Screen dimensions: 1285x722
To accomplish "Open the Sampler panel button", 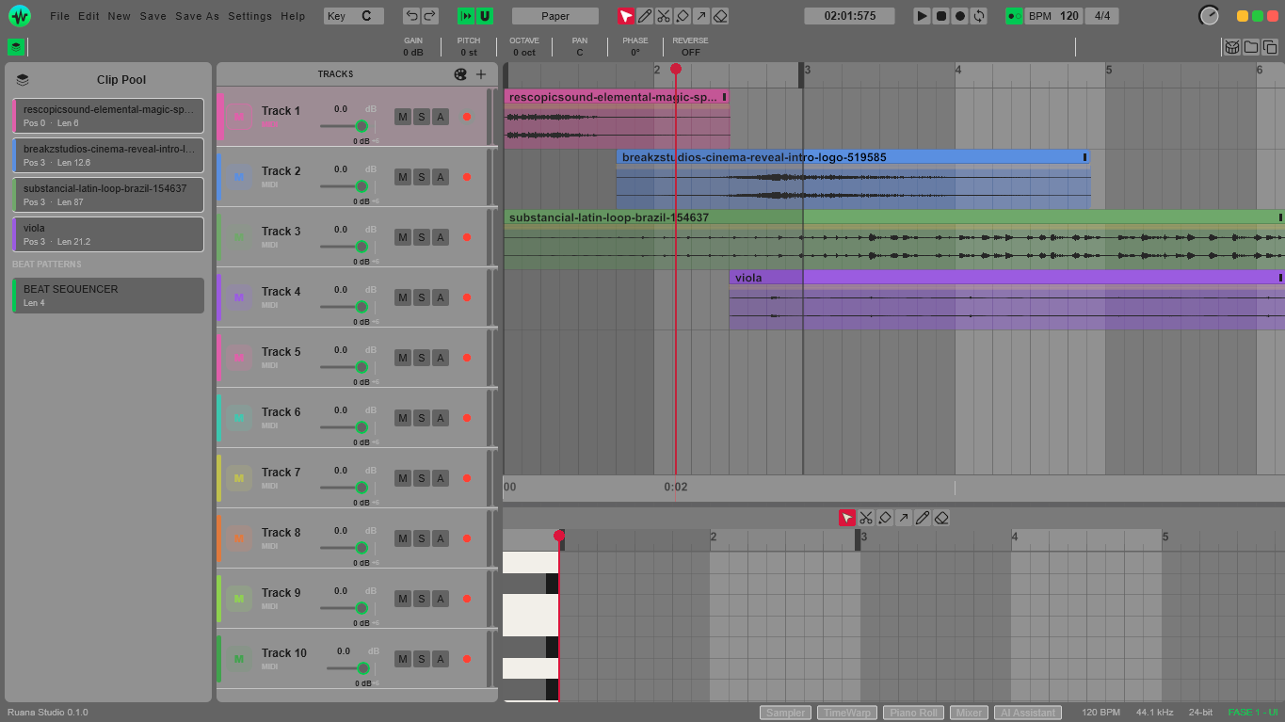I will [x=785, y=713].
